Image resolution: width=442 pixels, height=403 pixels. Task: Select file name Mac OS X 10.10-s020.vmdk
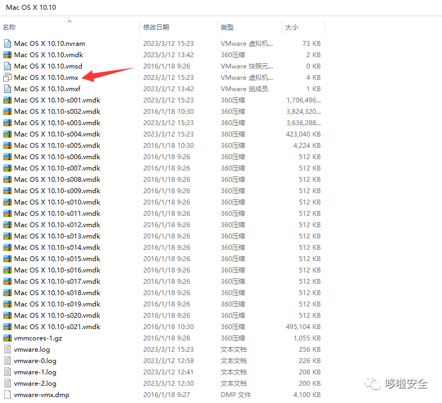[57, 316]
